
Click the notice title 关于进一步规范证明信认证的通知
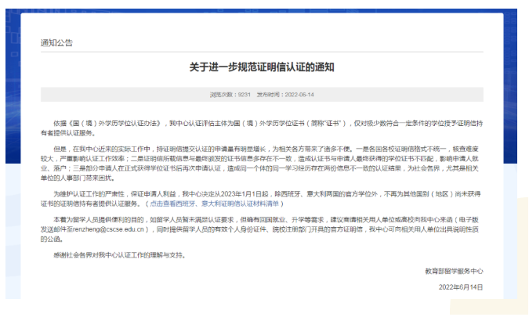coord(263,69)
